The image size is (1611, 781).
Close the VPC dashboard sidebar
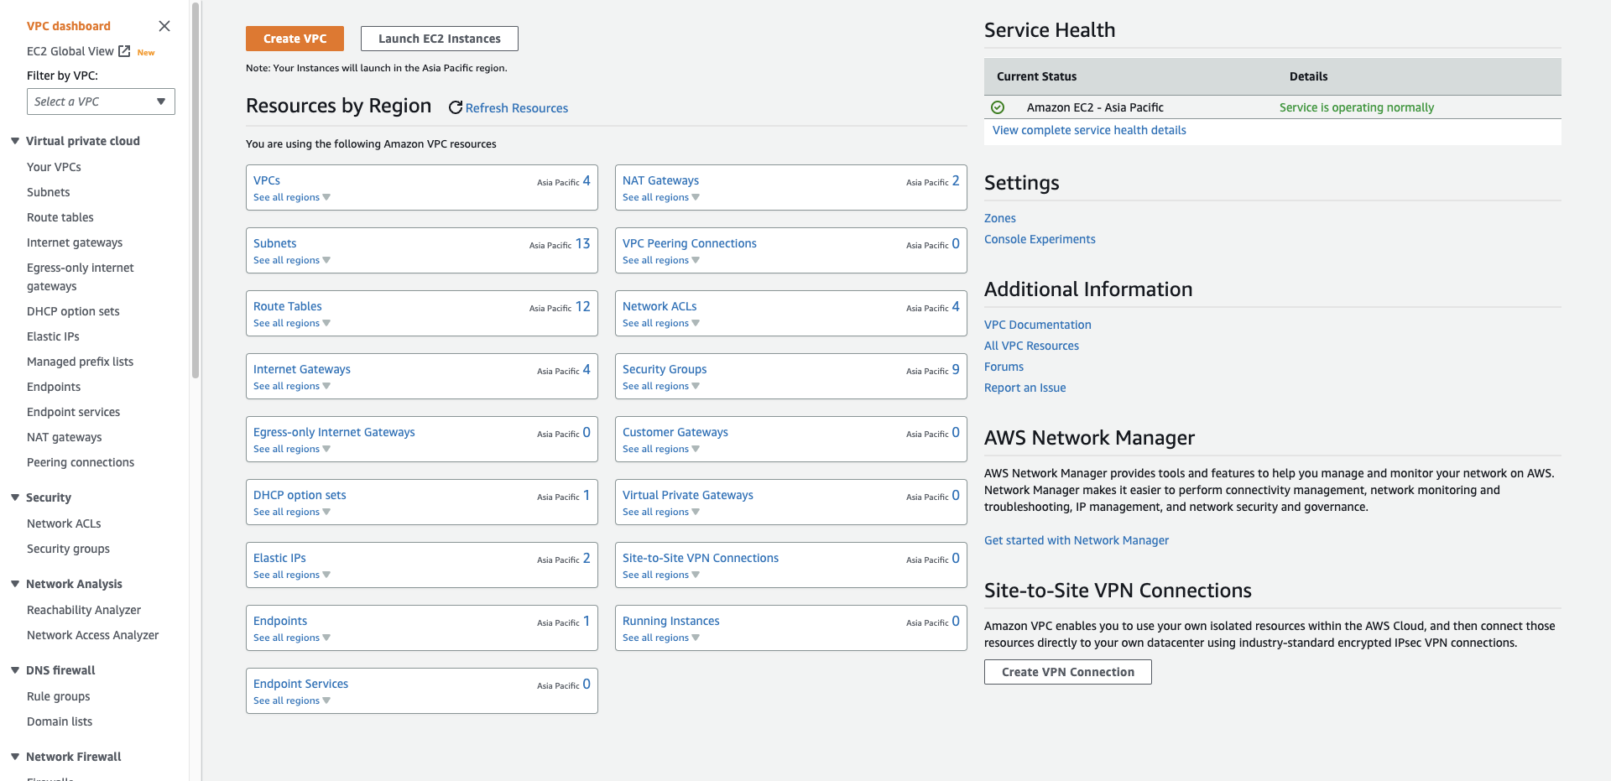click(164, 26)
